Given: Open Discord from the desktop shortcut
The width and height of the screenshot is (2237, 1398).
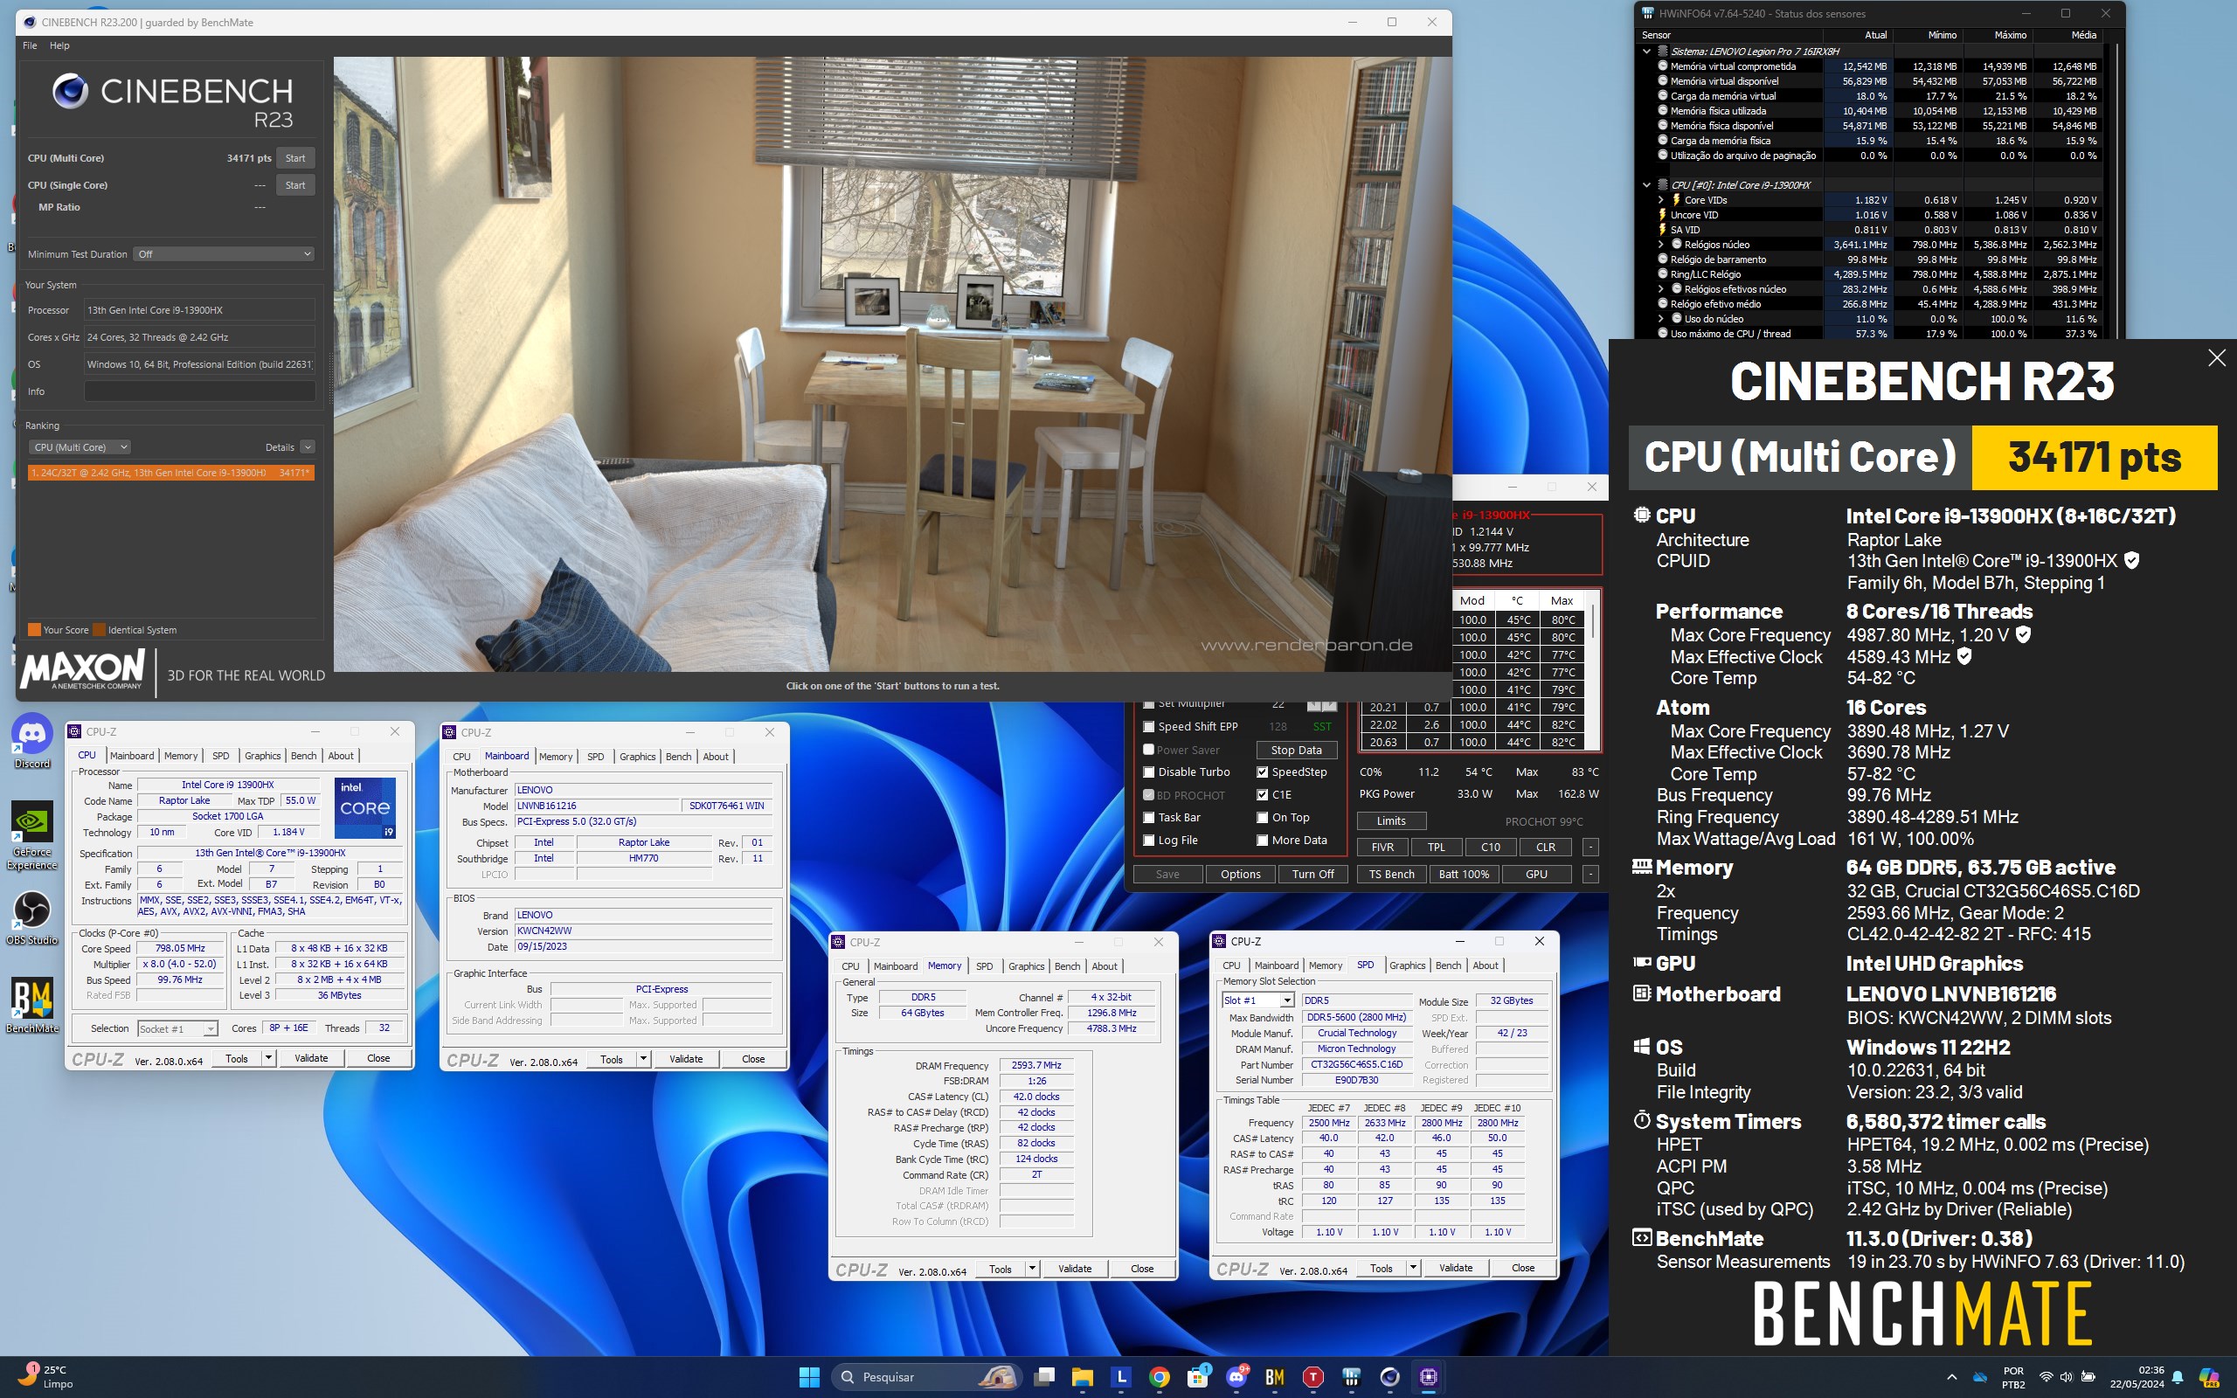Looking at the screenshot, I should pos(32,742).
